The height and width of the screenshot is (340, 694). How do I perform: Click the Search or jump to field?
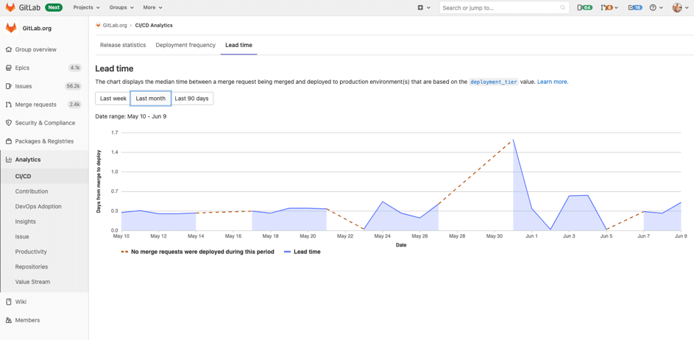pyautogui.click(x=505, y=7)
